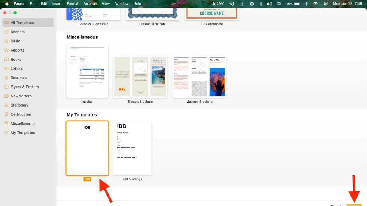Open the Arrange menu

click(x=90, y=4)
